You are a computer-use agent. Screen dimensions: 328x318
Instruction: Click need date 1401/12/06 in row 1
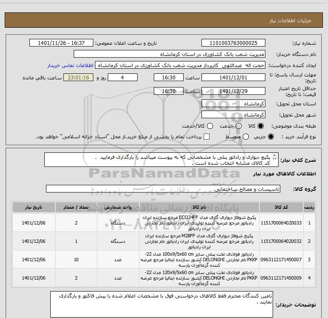34,223
